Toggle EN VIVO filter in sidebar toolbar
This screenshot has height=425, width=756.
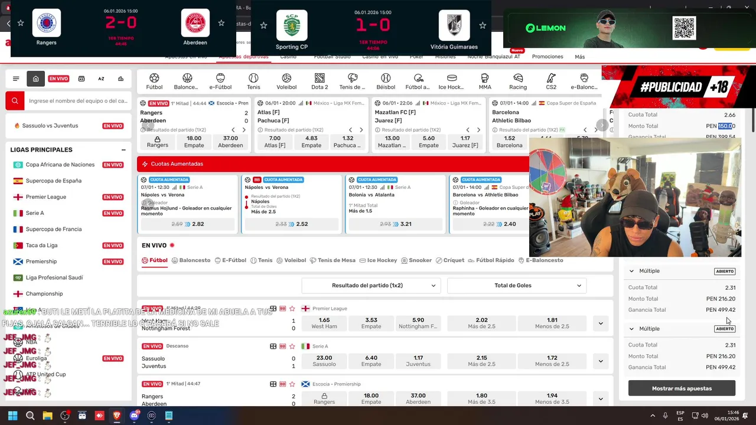(58, 79)
